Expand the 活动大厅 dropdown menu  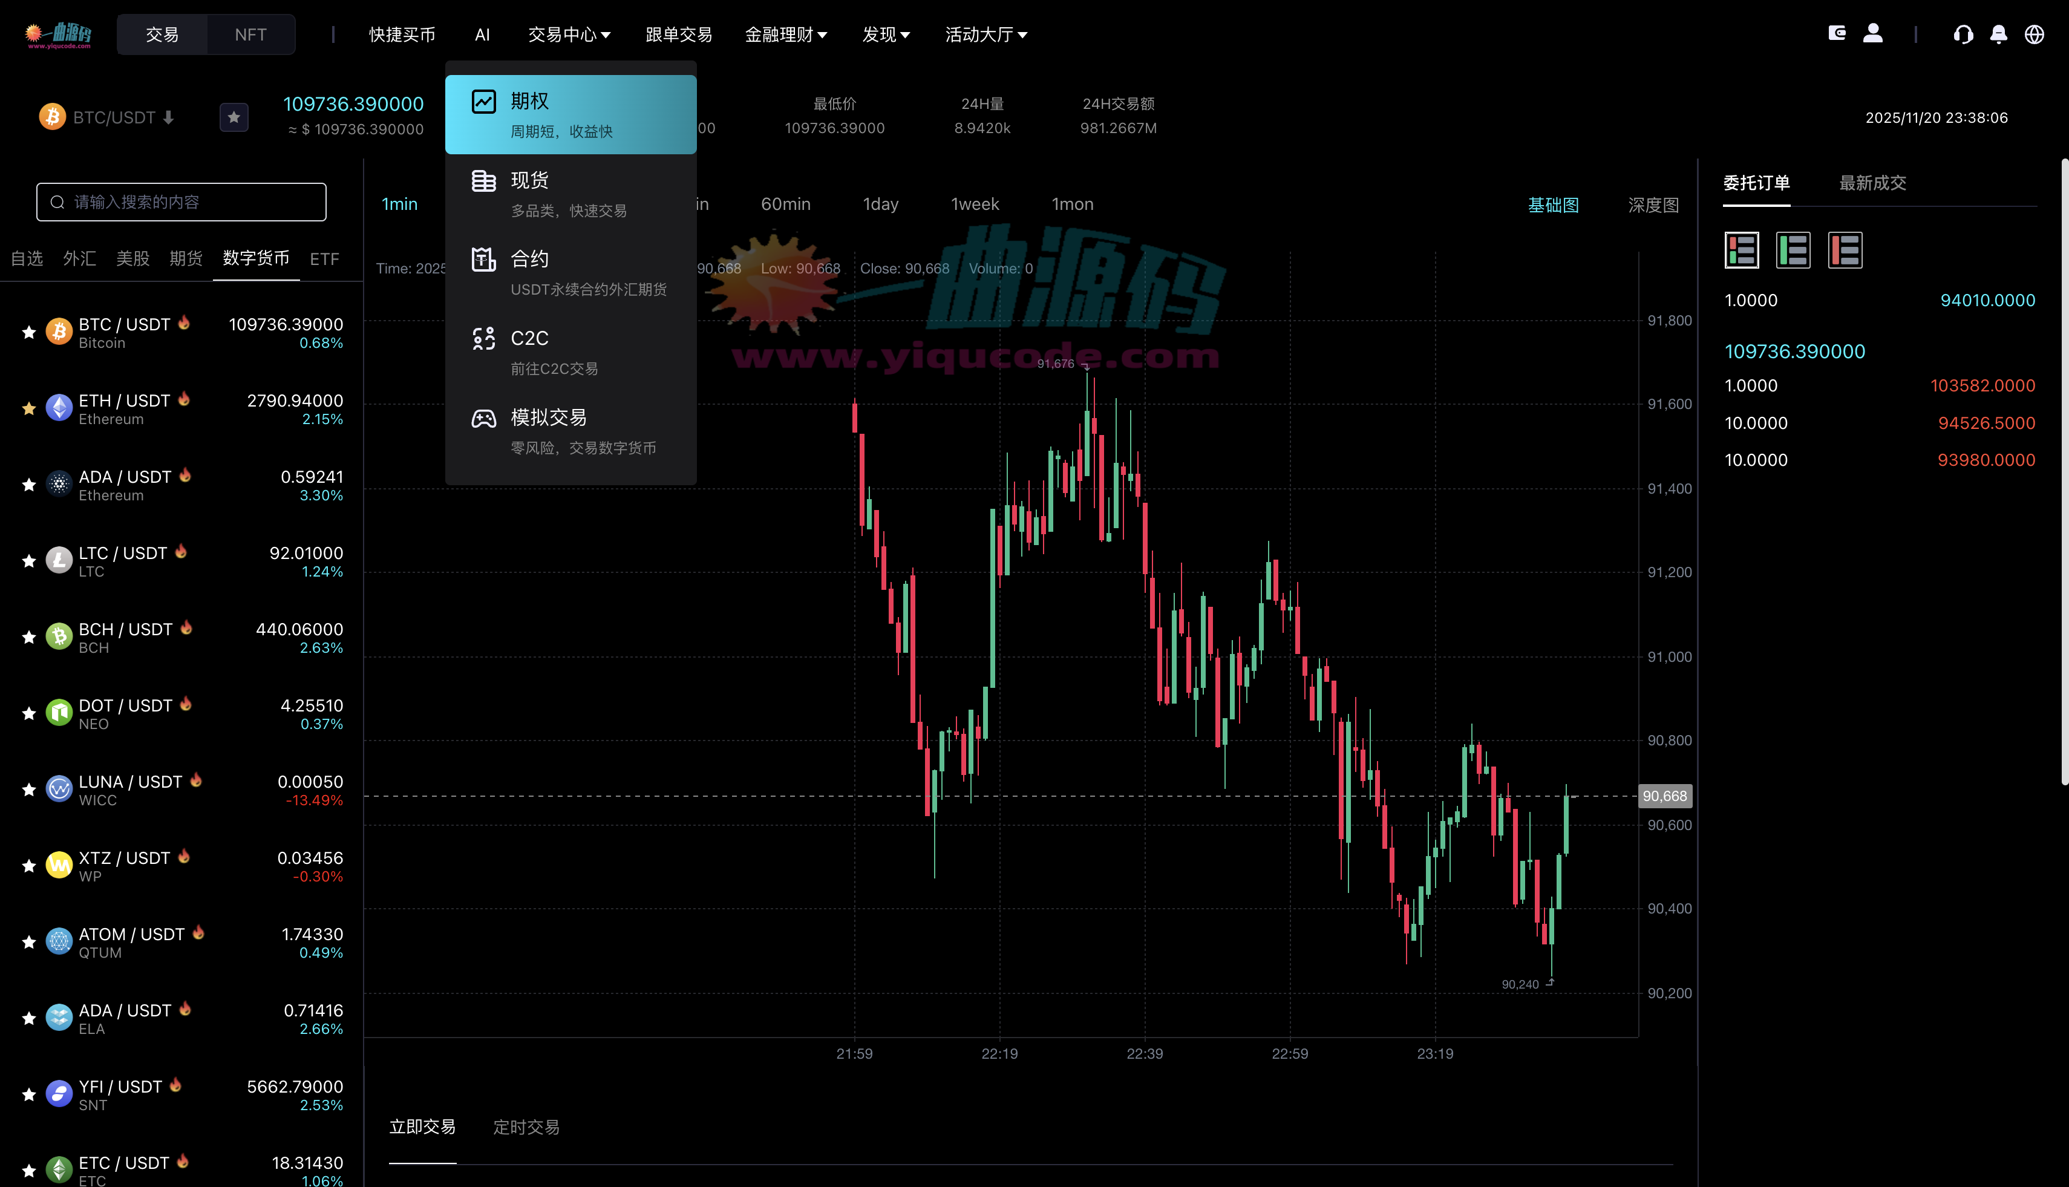985,34
